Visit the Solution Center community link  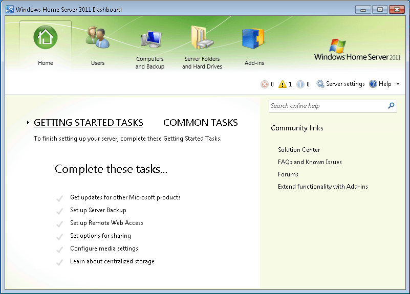point(299,150)
